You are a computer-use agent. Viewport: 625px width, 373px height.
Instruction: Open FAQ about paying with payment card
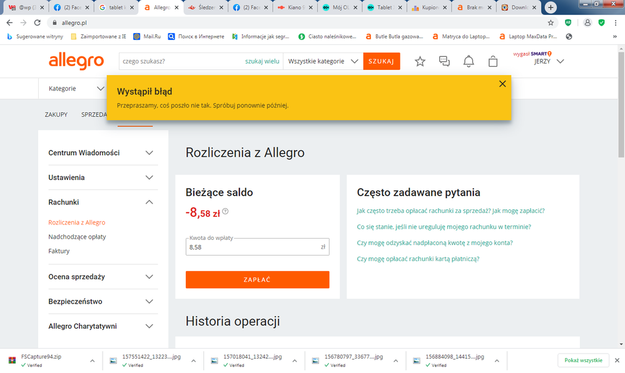pos(418,259)
